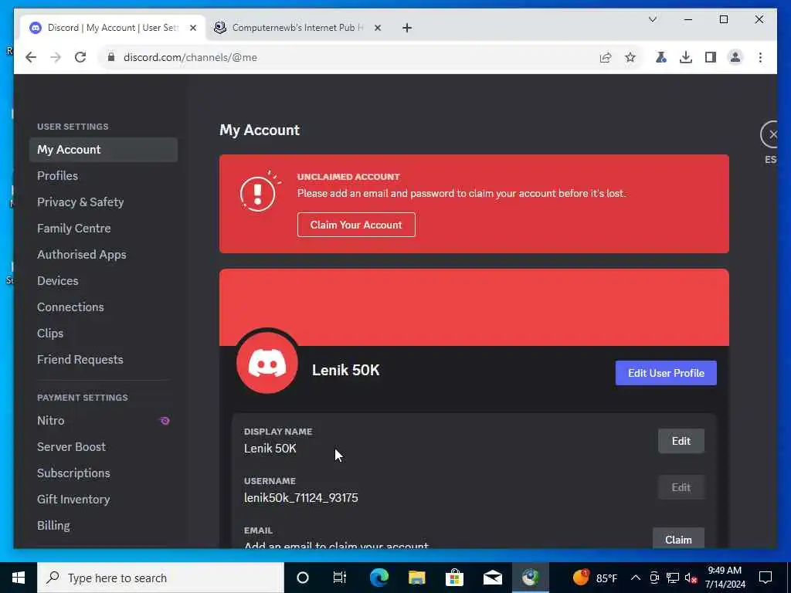Open the 9:49 AM clock and calendar

click(x=725, y=578)
